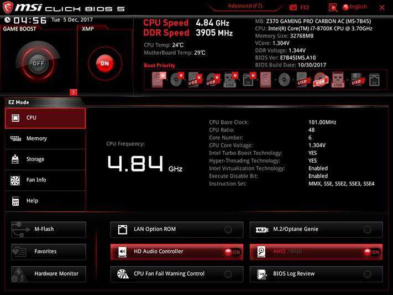Screen dimensions: 393x295
Task: Enable CPU Fan Fail Warning Control
Action: point(177,274)
